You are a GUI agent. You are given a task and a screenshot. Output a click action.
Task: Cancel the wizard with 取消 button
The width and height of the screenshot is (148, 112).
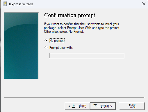pos(132,106)
